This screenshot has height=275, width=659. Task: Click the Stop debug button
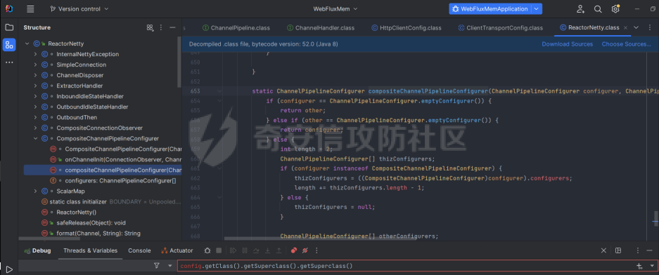(x=219, y=250)
